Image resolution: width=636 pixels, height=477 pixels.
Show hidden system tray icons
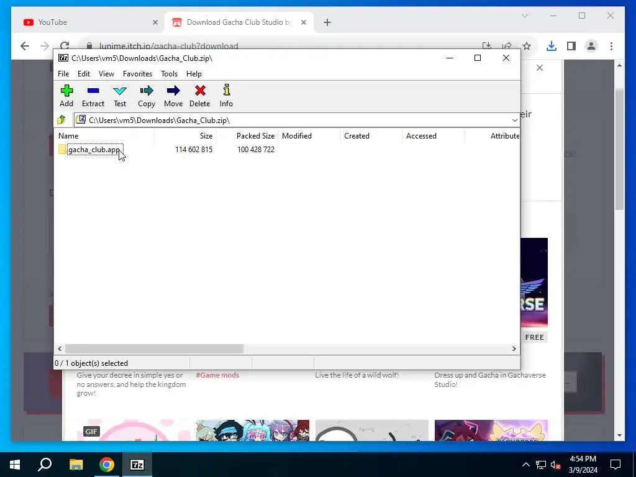click(525, 465)
